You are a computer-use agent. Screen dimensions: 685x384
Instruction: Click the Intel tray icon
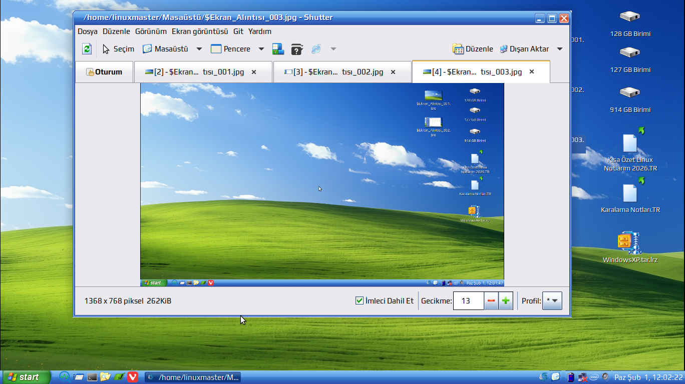(594, 377)
